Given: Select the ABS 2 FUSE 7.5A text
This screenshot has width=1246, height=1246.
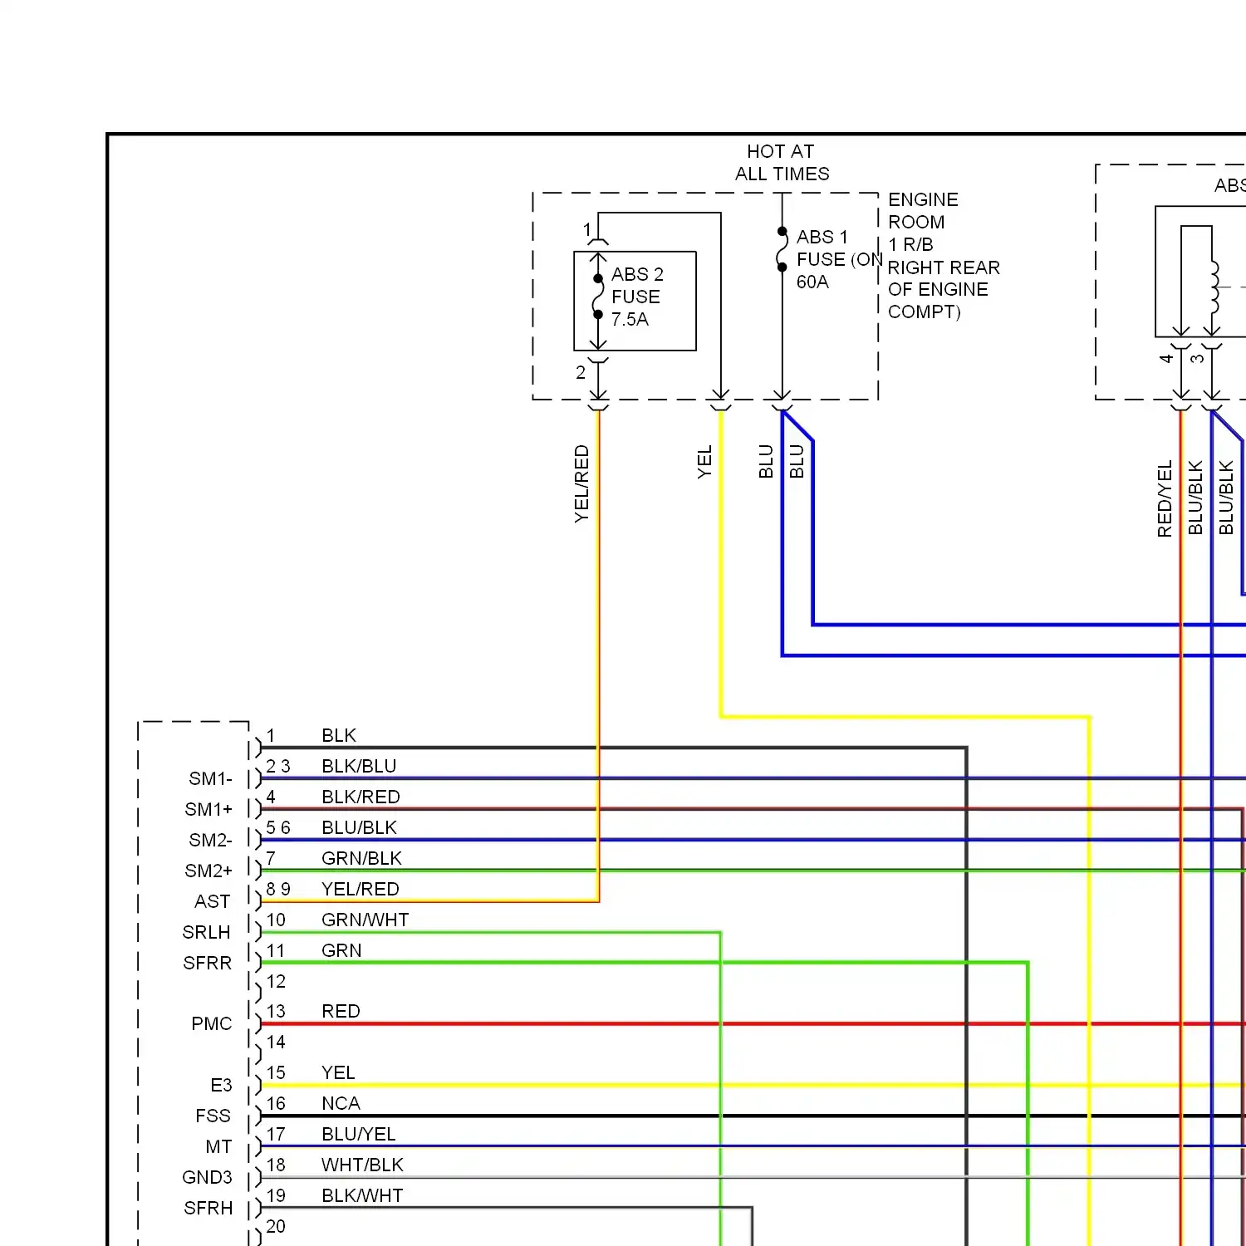Looking at the screenshot, I should point(637,297).
